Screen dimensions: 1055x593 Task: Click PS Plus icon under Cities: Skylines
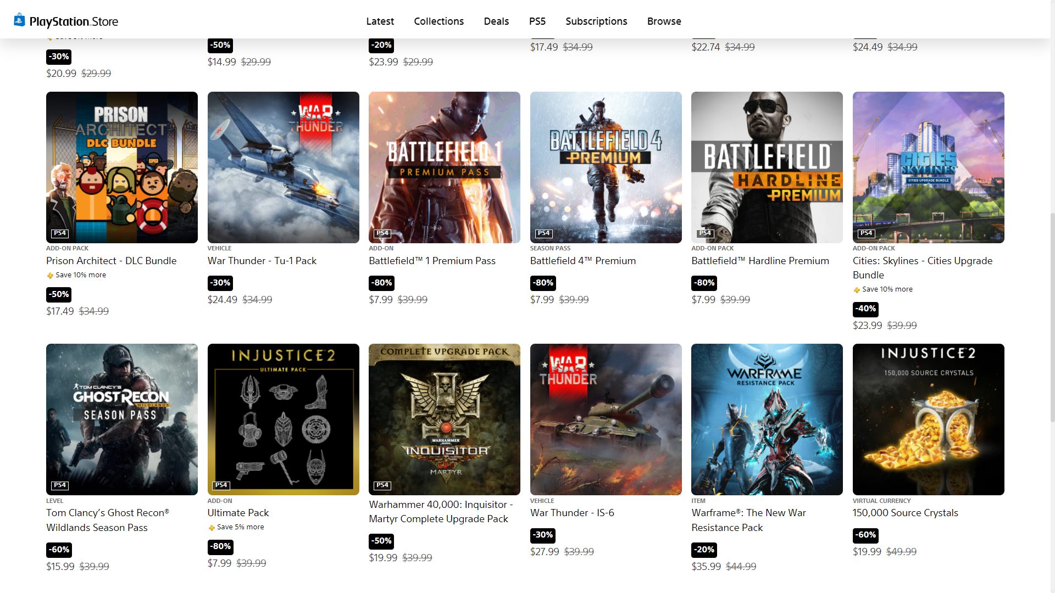pyautogui.click(x=857, y=290)
